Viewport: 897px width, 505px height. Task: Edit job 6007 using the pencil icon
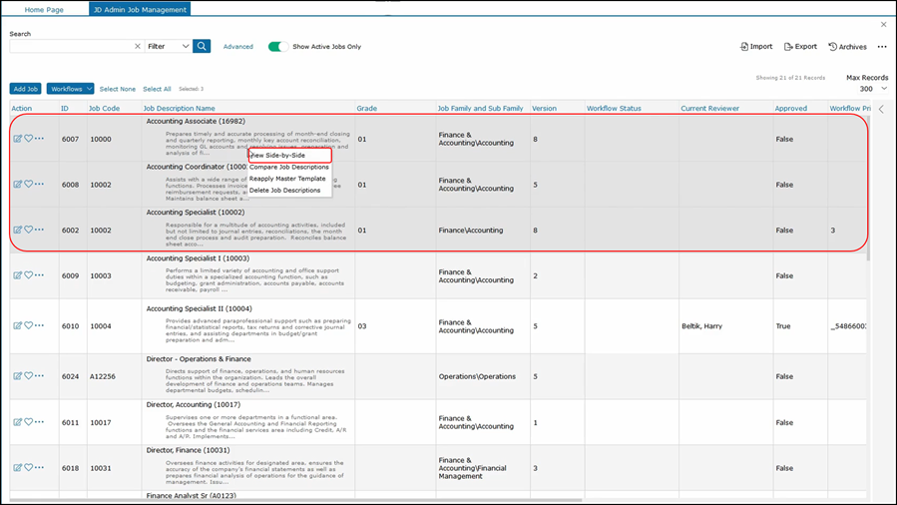[17, 139]
